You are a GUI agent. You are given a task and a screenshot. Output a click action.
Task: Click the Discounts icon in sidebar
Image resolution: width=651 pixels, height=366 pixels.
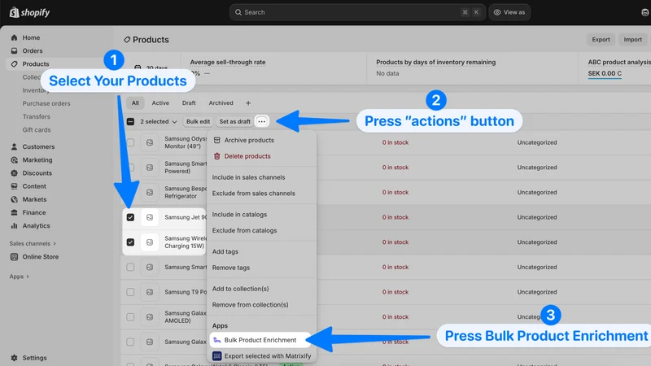pyautogui.click(x=14, y=173)
